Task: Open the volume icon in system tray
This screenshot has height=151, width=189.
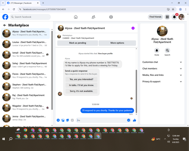Action: [x=169, y=142]
